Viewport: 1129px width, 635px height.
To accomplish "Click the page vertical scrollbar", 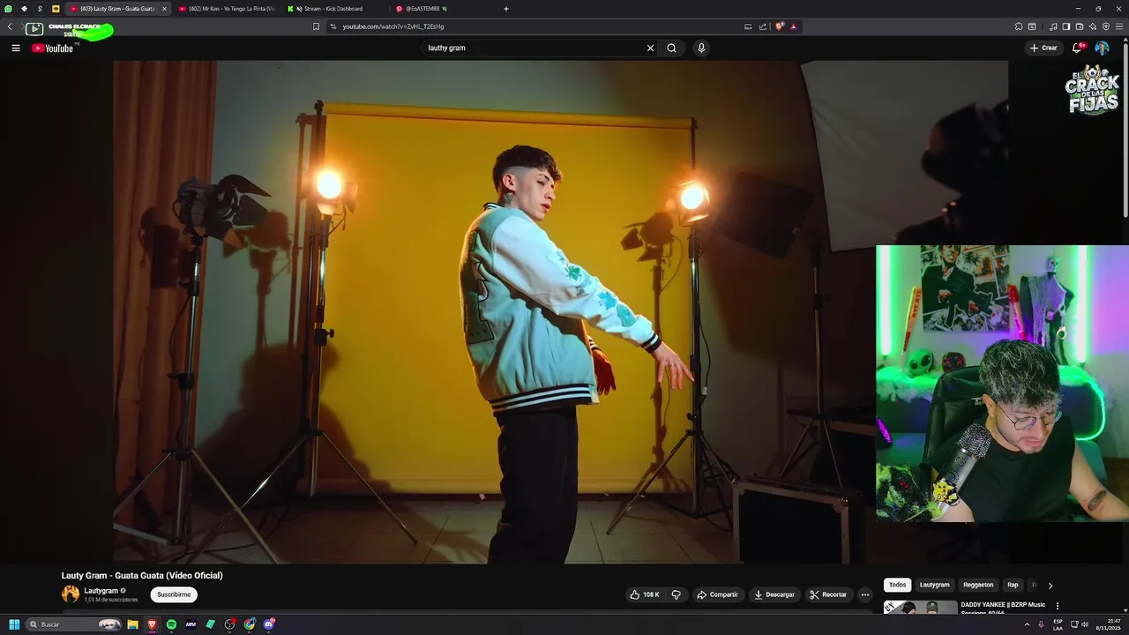I will 1125,132.
